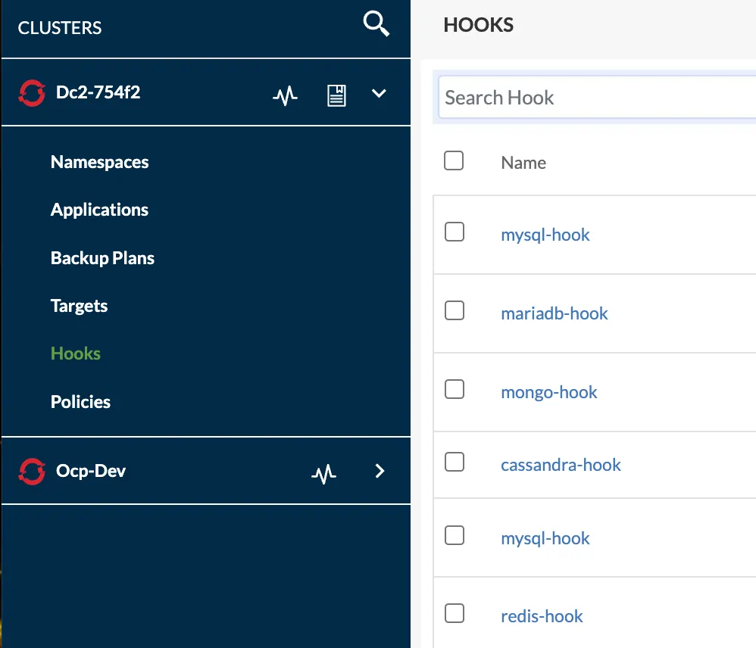Click Ocp-Dev OpenShift cluster logo
The width and height of the screenshot is (756, 648).
point(32,471)
